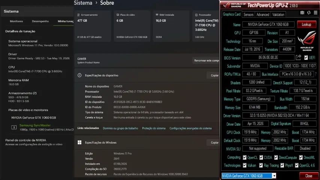Select the Monitores tab

point(17,21)
